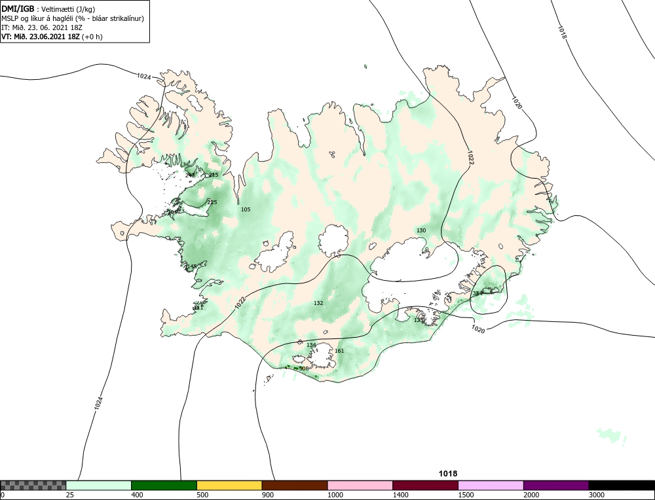Click the map value 161

[x=339, y=351]
